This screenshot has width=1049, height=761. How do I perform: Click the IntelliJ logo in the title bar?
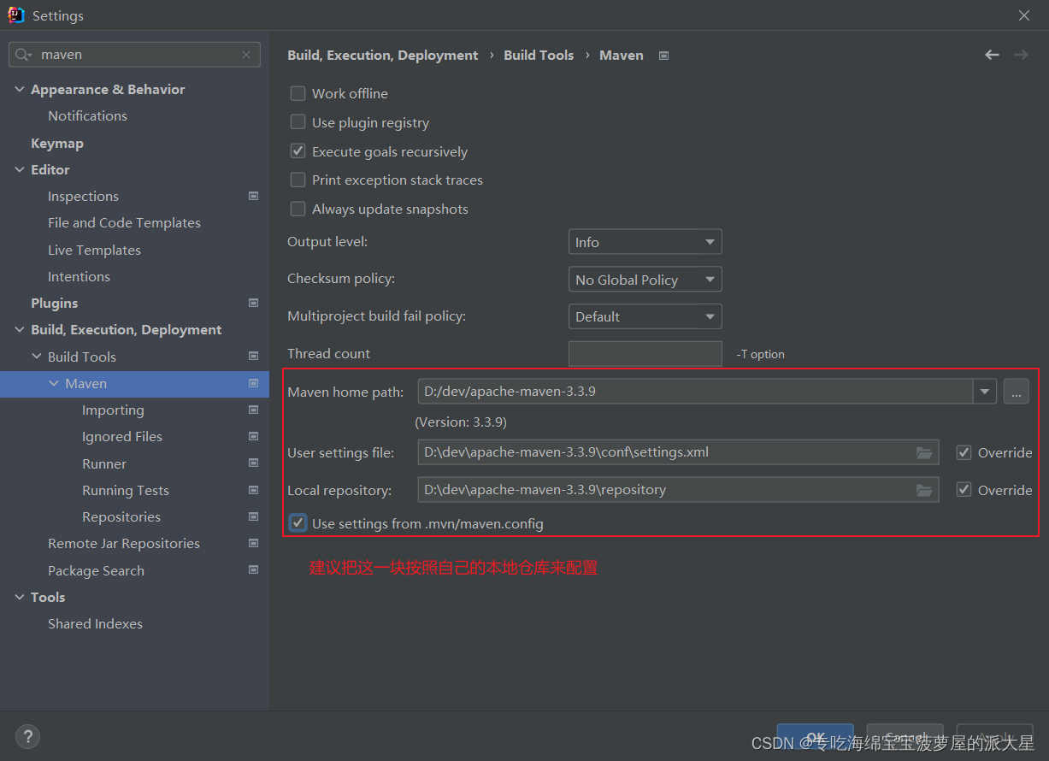tap(16, 15)
